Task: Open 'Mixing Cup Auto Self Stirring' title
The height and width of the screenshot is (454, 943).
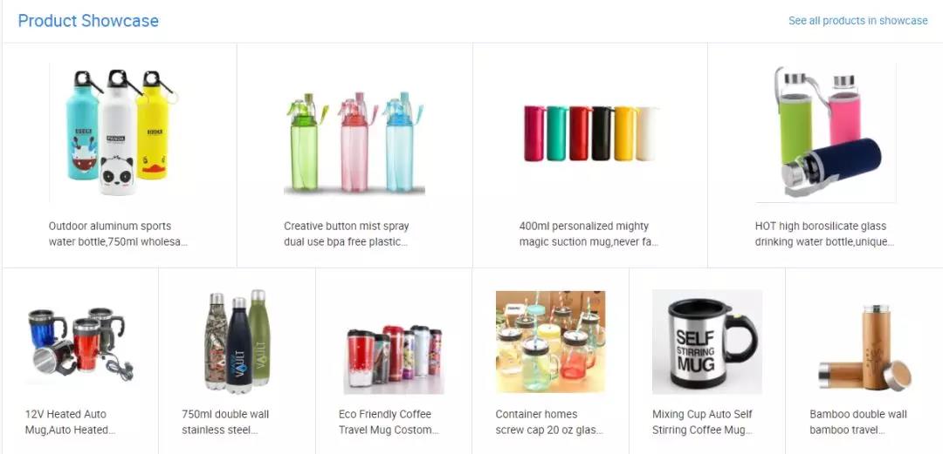Action: (702, 422)
